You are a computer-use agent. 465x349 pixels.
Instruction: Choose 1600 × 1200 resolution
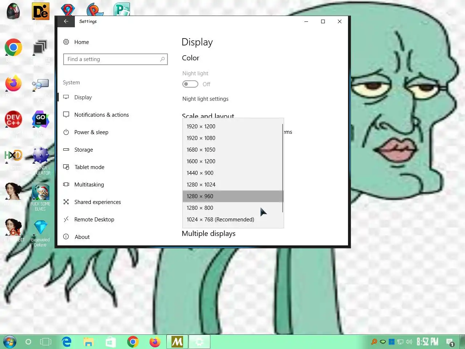pyautogui.click(x=232, y=161)
